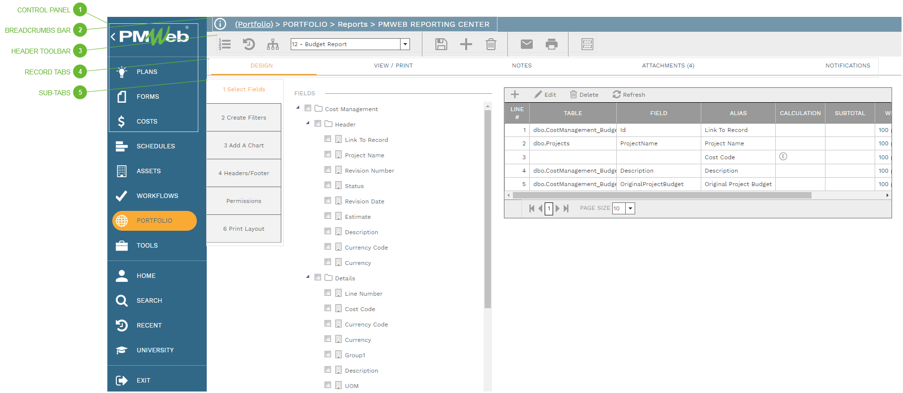
Task: Select the 3 Add A Chart sub-tab
Action: (244, 145)
